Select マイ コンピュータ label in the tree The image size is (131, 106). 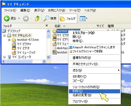[21, 57]
